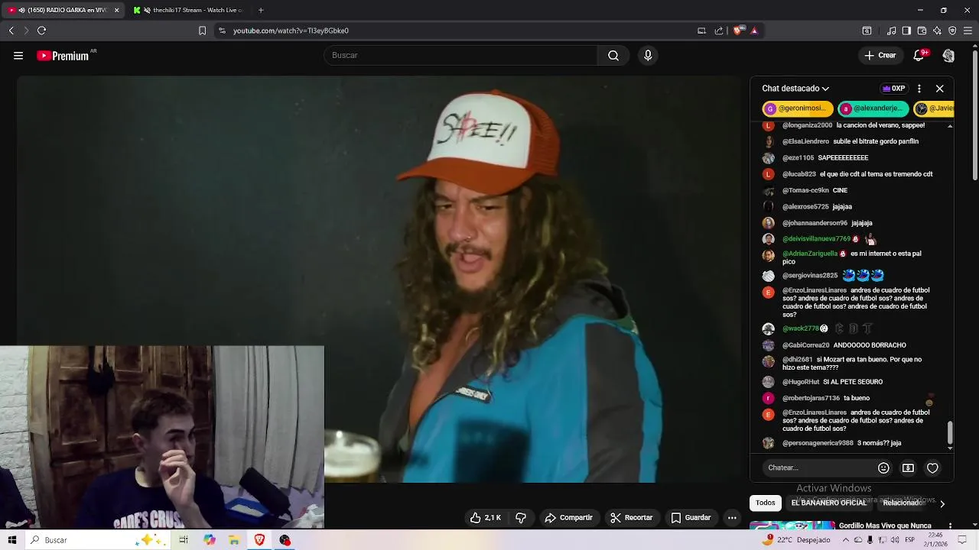979x550 pixels.
Task: Toggle the browser sidebar panel
Action: (906, 31)
